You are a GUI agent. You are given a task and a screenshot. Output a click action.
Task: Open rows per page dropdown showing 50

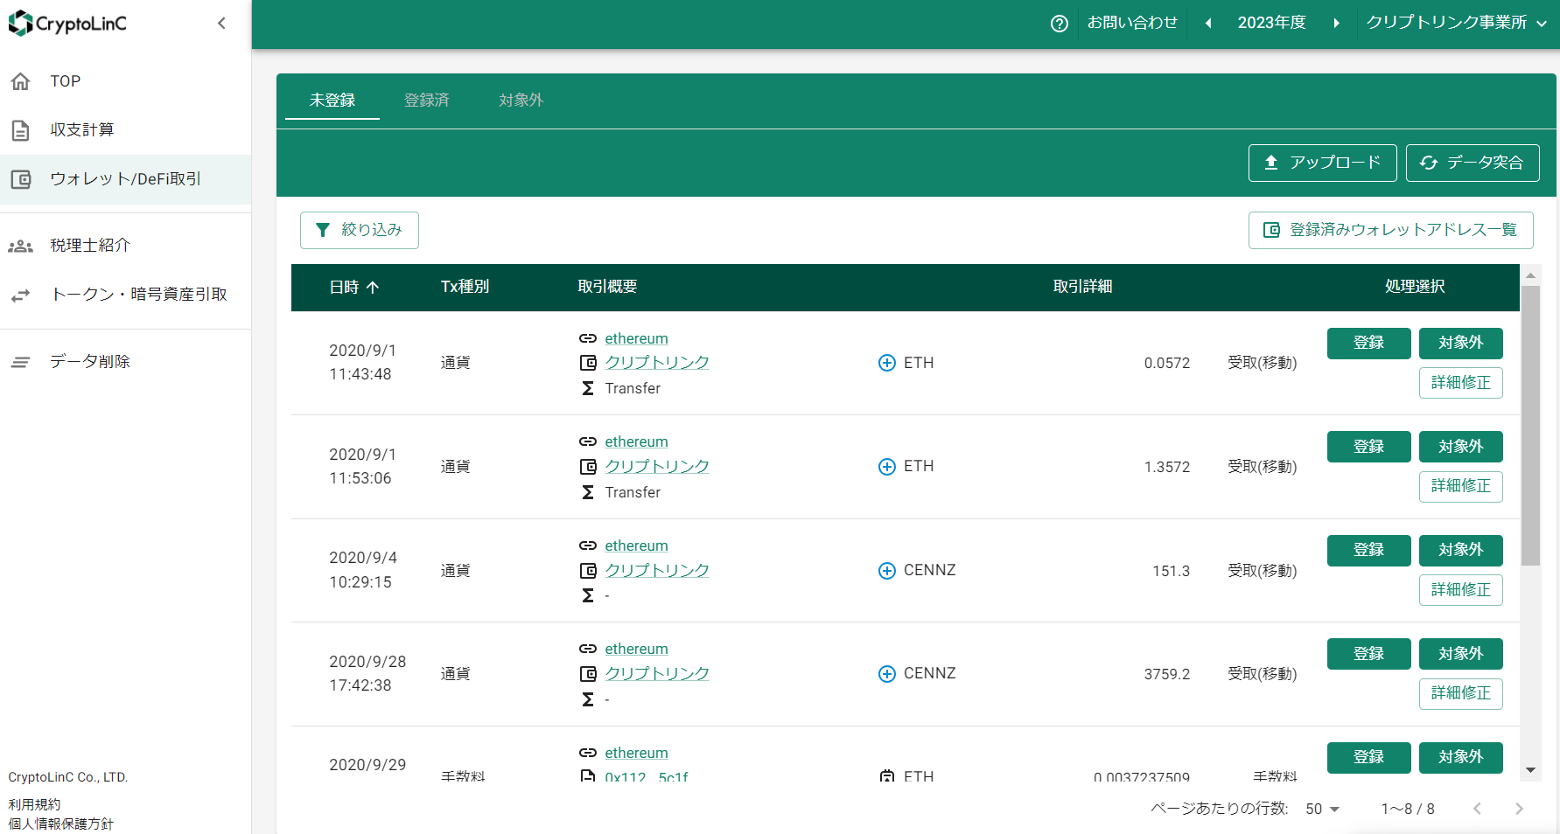pos(1322,809)
